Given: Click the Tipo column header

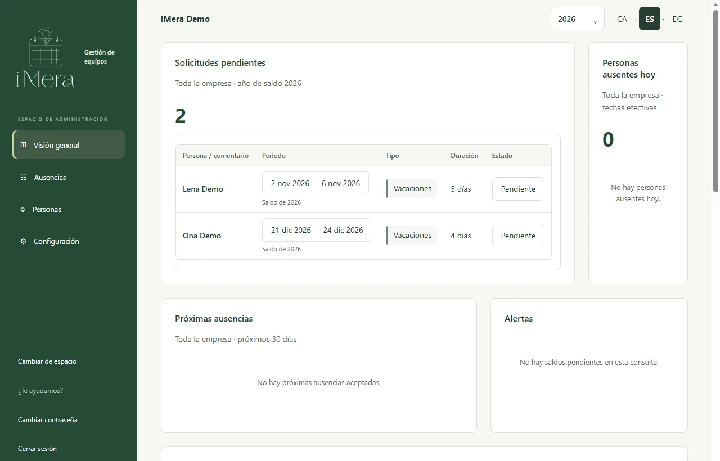Looking at the screenshot, I should pyautogui.click(x=392, y=156).
